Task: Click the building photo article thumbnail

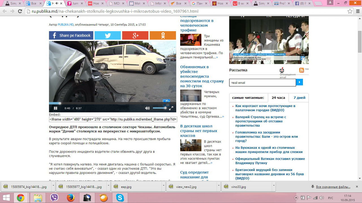Action: pyautogui.click(x=191, y=95)
